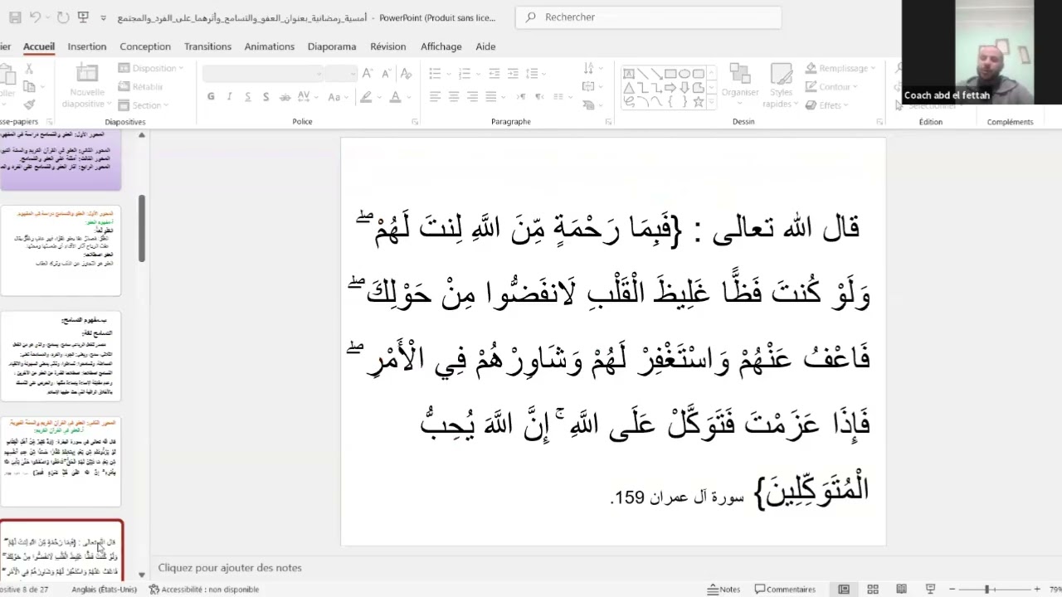The image size is (1062, 597).
Task: Open the Disposition layout dropdown
Action: click(x=151, y=68)
